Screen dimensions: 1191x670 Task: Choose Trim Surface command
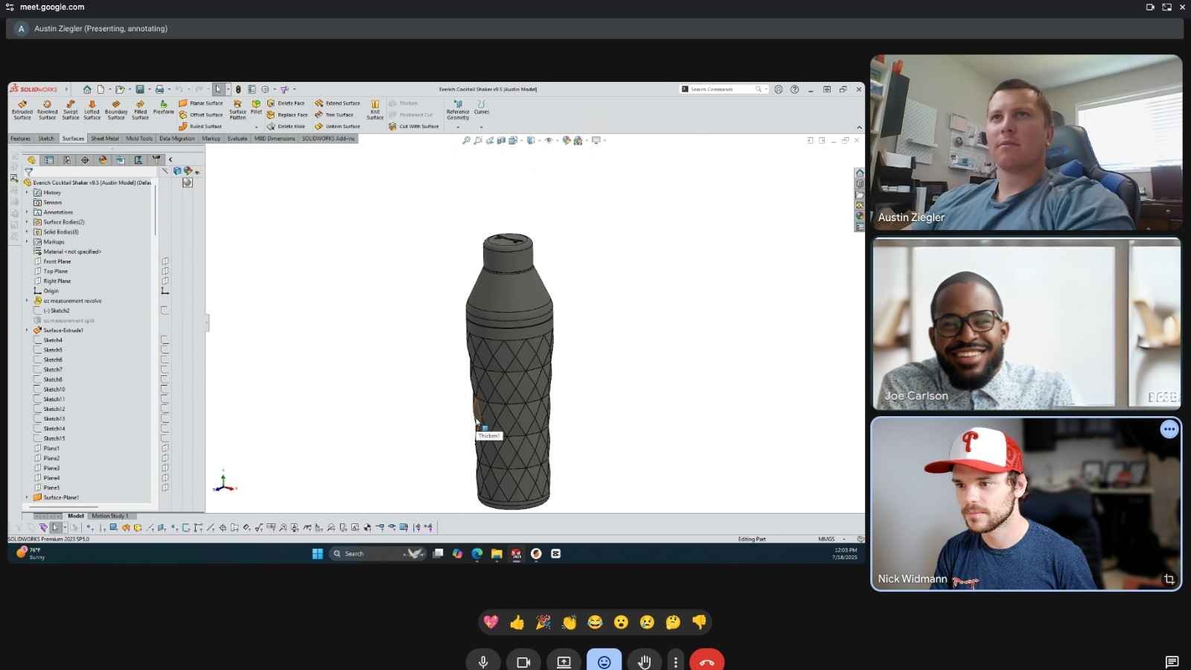334,115
